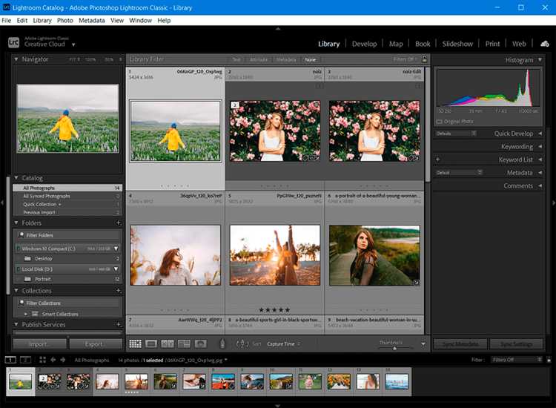Open the Creative Cloud sync status icon
This screenshot has height=408, width=556.
click(545, 44)
